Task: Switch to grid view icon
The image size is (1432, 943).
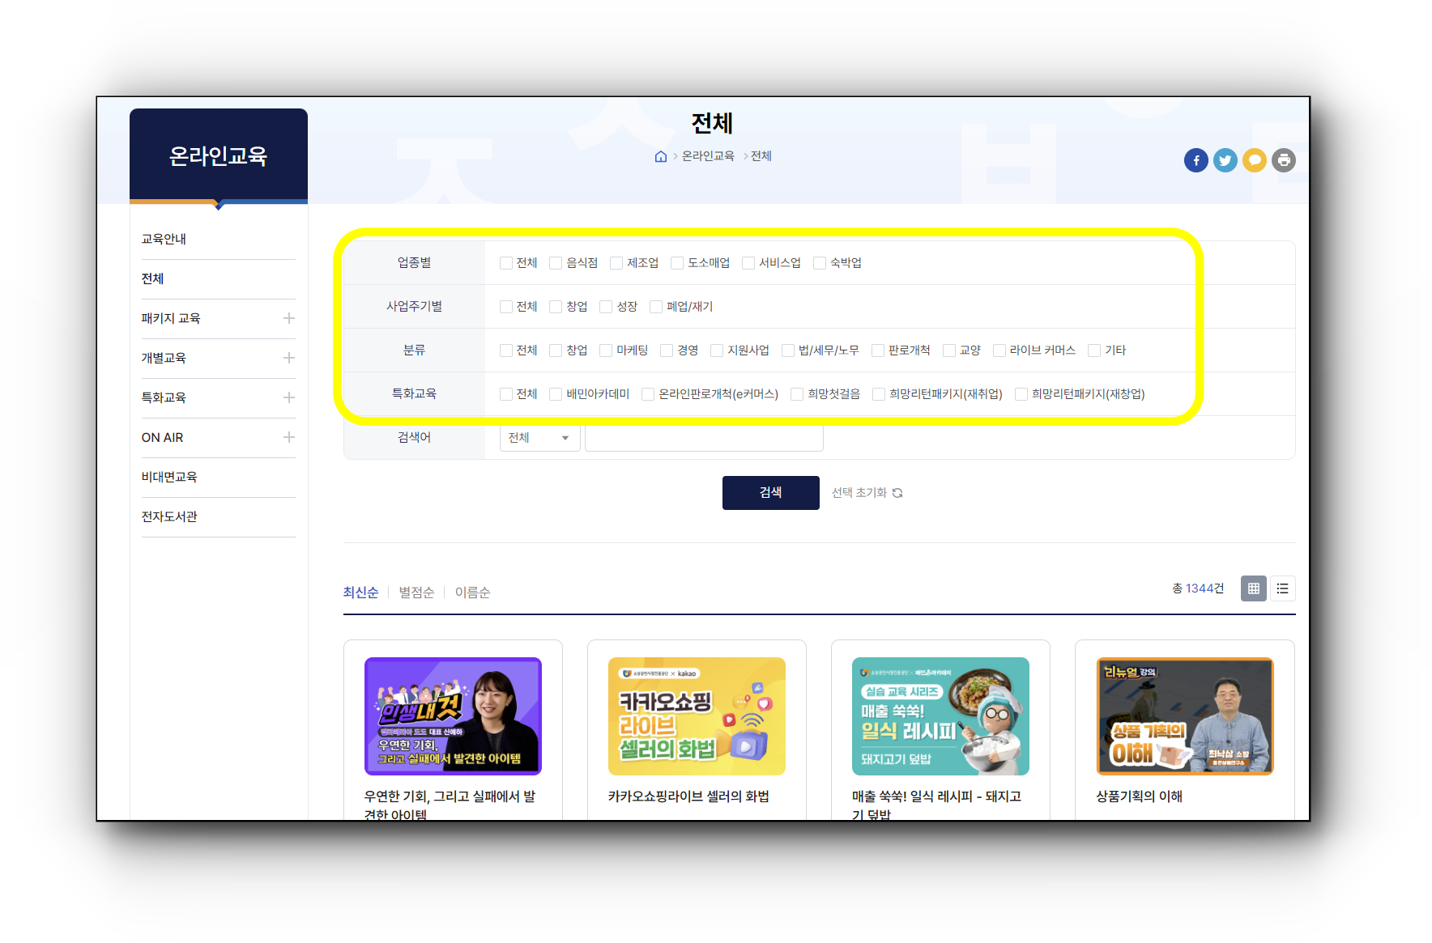Action: pyautogui.click(x=1253, y=588)
